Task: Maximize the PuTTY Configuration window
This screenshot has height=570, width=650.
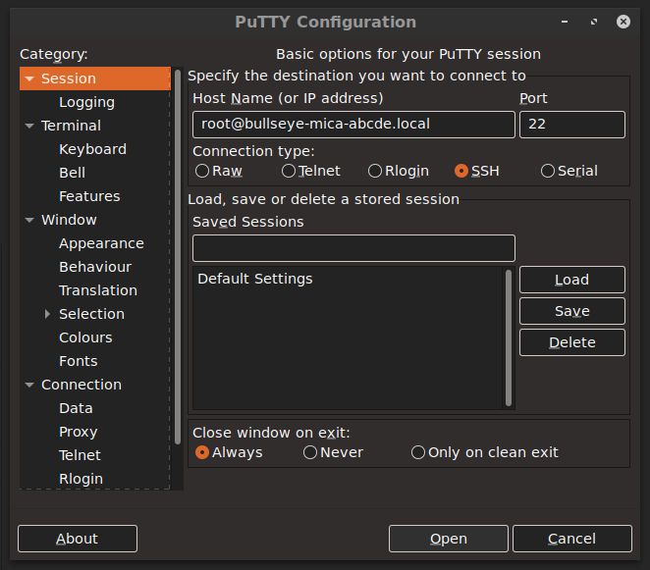Action: (x=594, y=22)
